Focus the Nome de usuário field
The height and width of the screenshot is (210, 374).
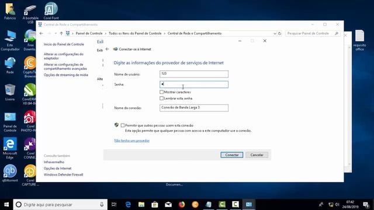pos(194,74)
